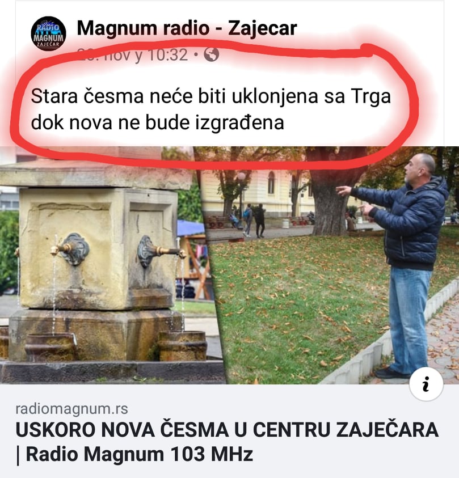Open the Magnum radio - Zajecar page name
This screenshot has height=478, width=459.
tap(187, 28)
